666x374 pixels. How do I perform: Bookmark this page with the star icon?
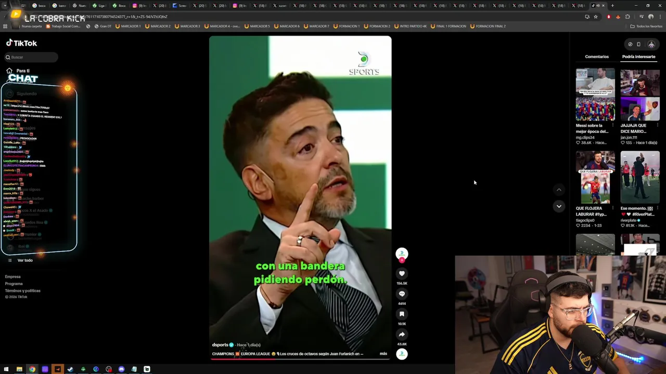[596, 17]
